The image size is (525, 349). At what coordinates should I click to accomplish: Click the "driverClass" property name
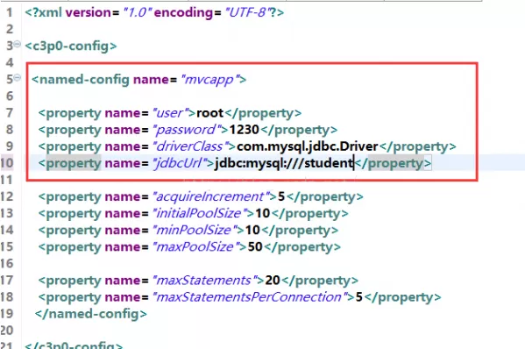tap(190, 146)
